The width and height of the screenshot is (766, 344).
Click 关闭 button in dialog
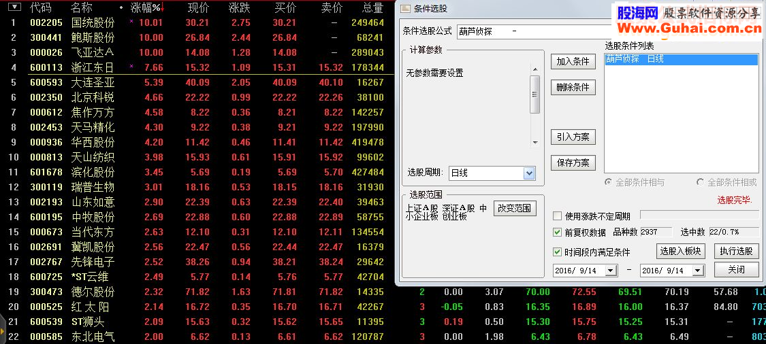click(x=737, y=269)
